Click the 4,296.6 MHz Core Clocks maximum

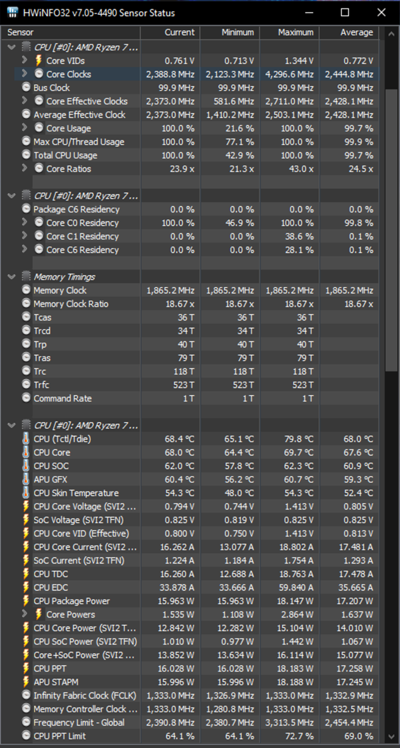[290, 74]
